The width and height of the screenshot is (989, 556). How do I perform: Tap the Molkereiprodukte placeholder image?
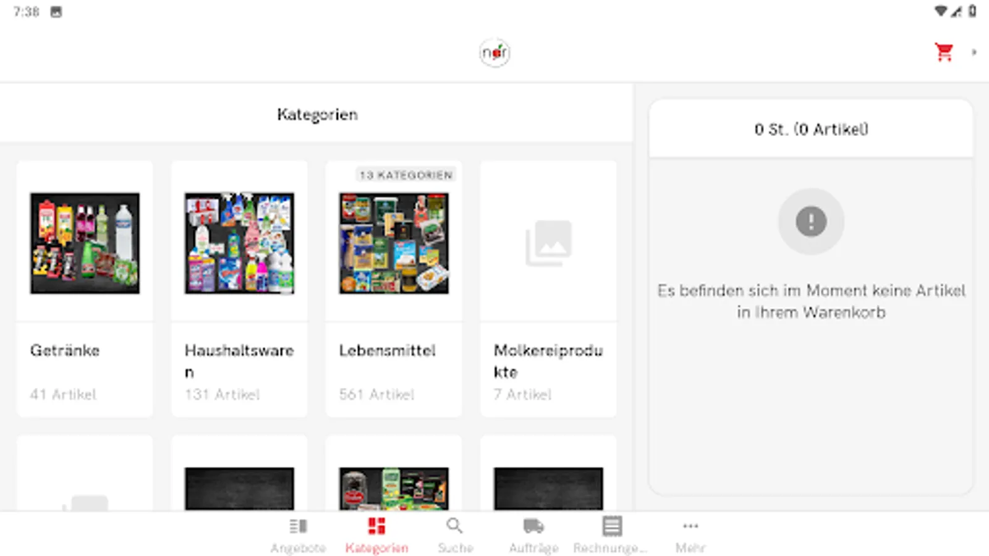[x=548, y=243]
